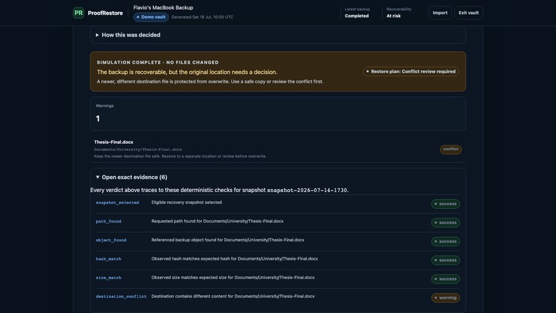
Task: Click 'Flavio's MacBook Backup' title
Action: [163, 8]
